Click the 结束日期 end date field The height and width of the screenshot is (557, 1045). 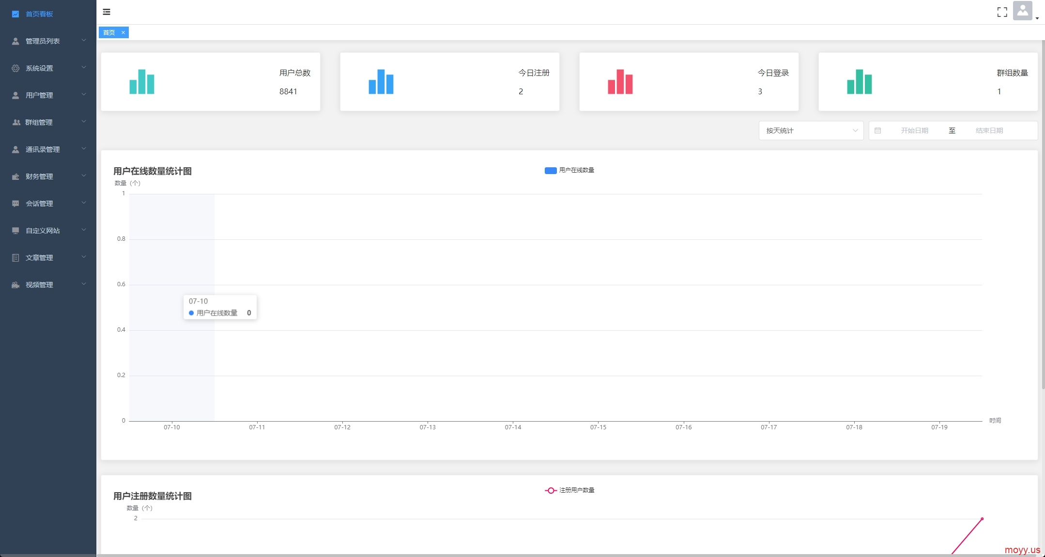tap(989, 131)
